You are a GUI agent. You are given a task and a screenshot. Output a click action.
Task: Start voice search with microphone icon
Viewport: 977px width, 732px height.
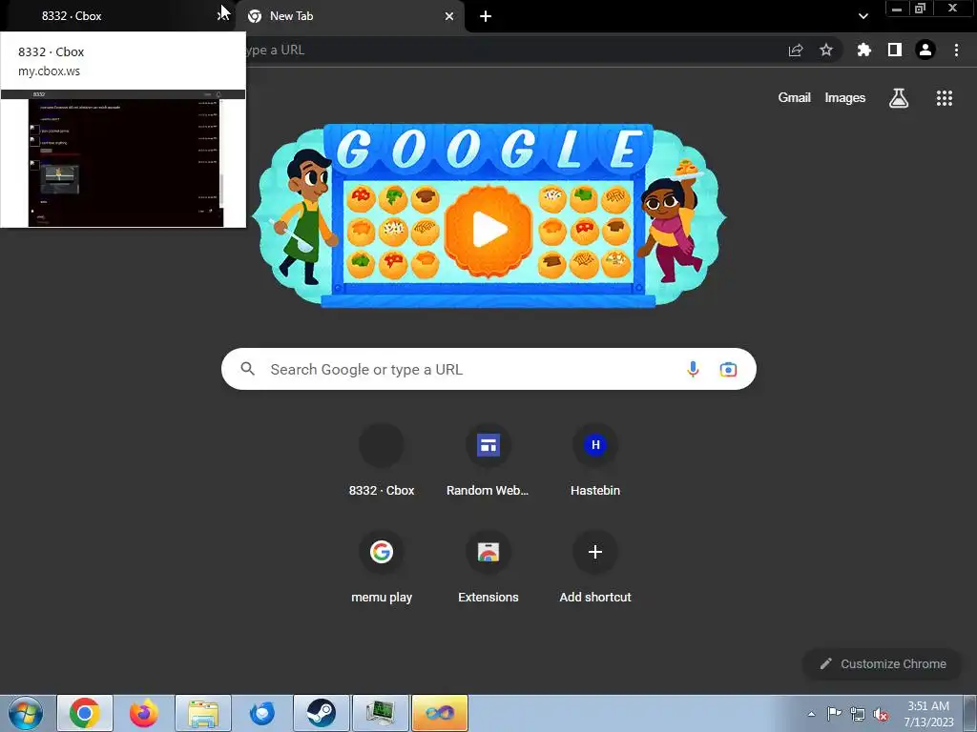coord(693,369)
